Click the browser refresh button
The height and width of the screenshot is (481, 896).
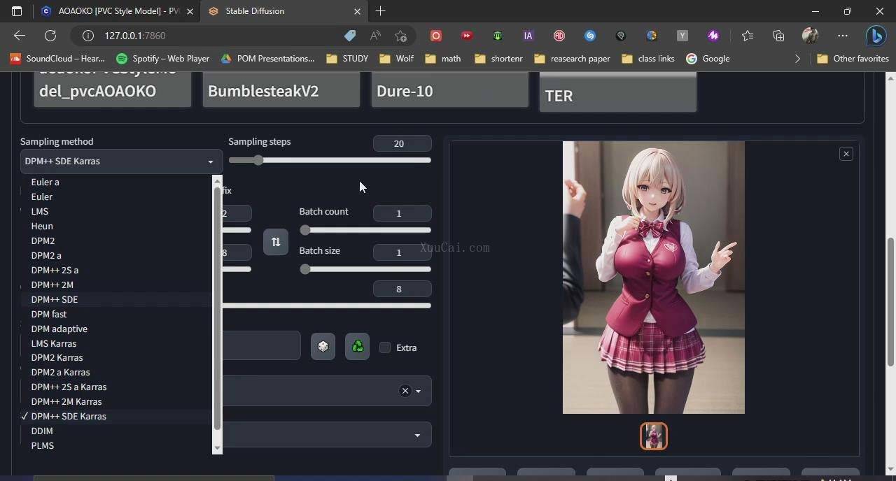click(50, 36)
